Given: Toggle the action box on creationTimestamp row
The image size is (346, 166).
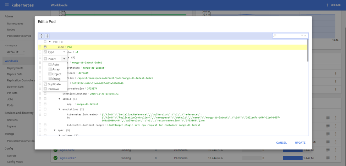Looking at the screenshot, I should [x=45, y=94].
